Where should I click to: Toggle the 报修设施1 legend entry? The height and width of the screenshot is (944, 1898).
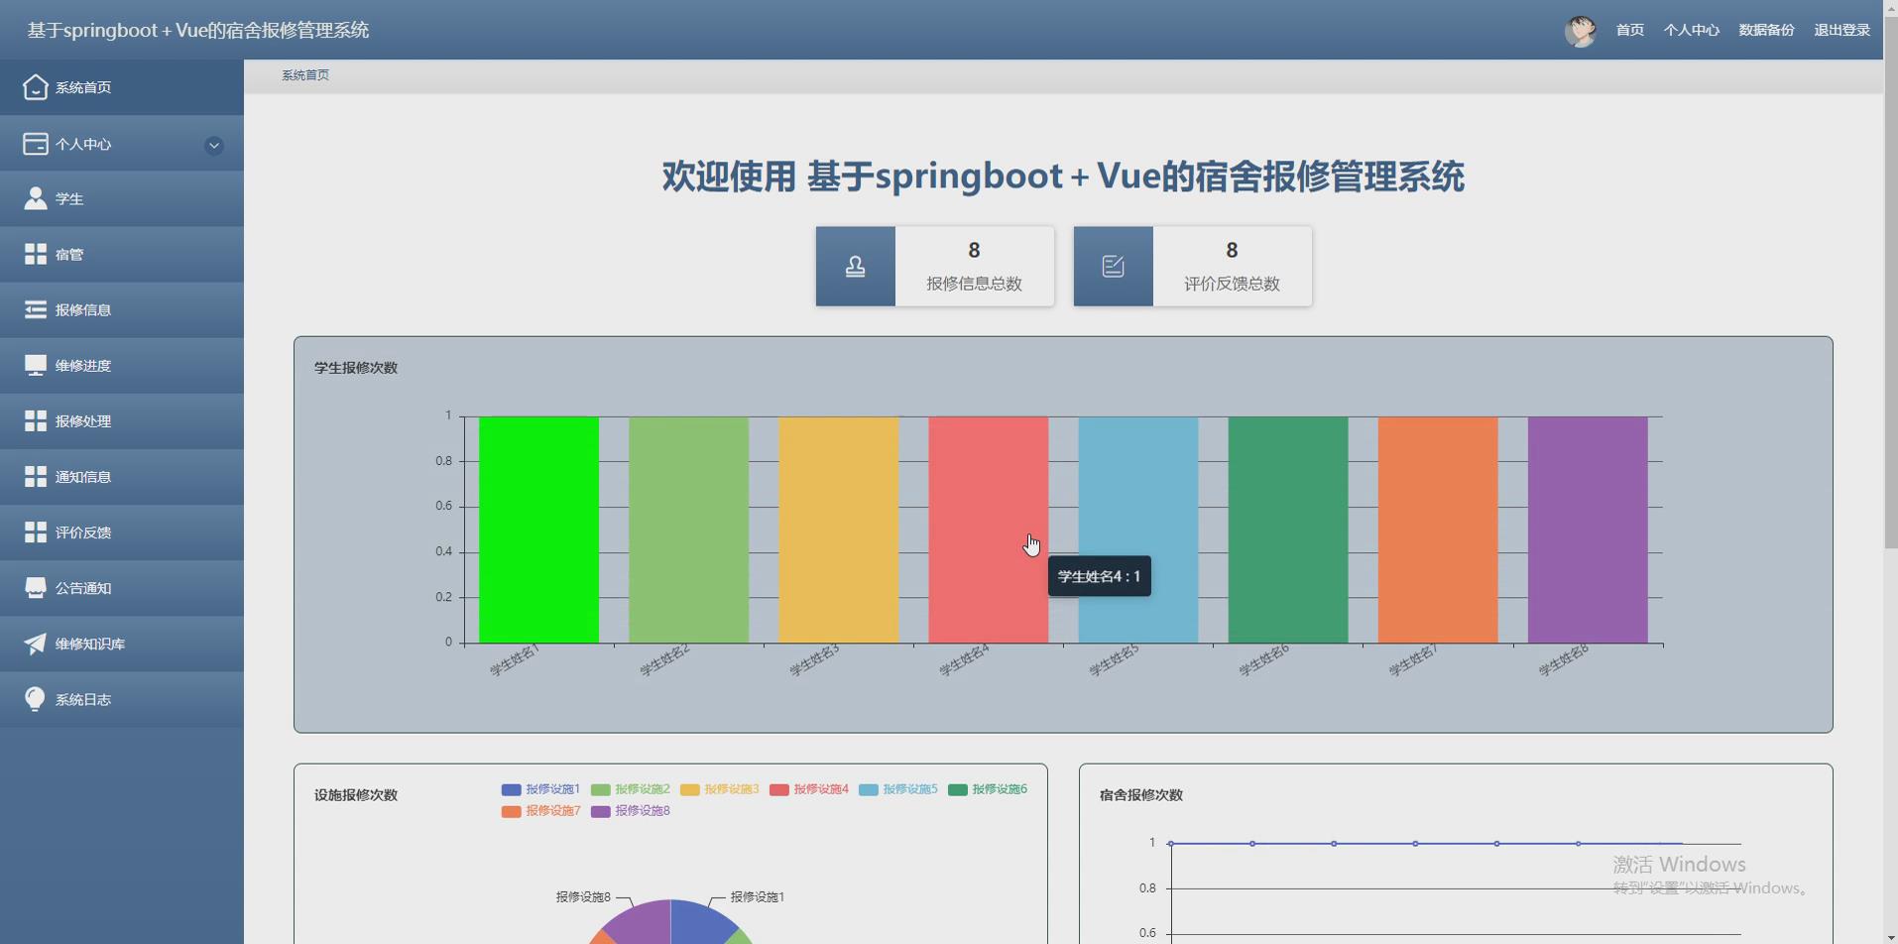[540, 788]
